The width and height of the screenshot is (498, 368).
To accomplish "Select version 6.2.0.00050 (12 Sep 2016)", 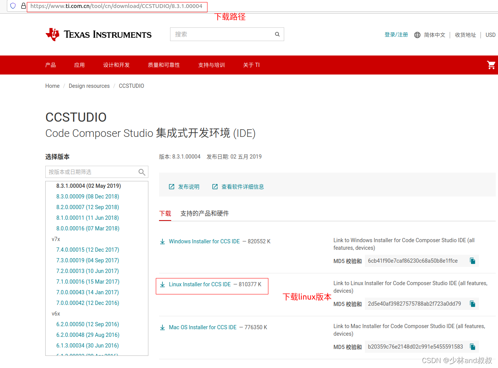I will pyautogui.click(x=88, y=324).
